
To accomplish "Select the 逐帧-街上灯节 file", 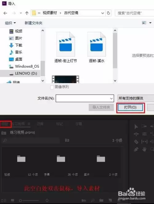I will (x=66, y=47).
